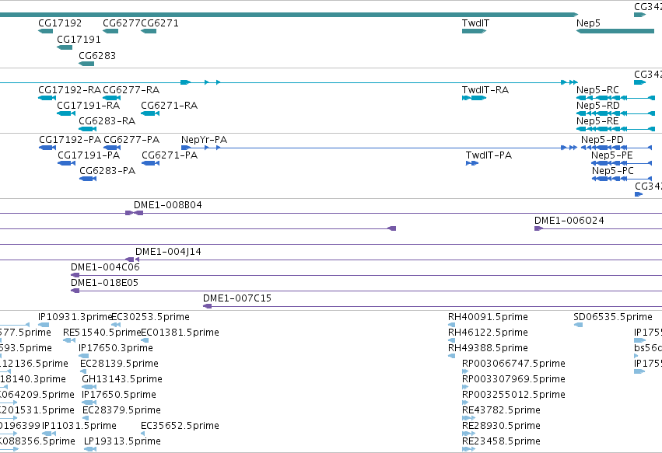Select the IP10931.3prime EST
This screenshot has width=662, height=453.
click(x=44, y=325)
